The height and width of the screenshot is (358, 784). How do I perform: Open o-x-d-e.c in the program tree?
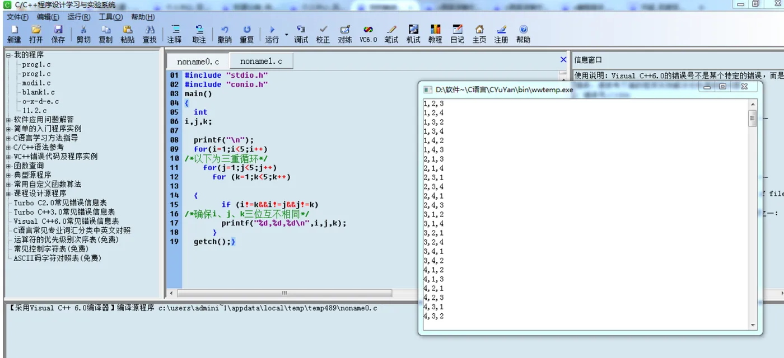click(x=40, y=101)
